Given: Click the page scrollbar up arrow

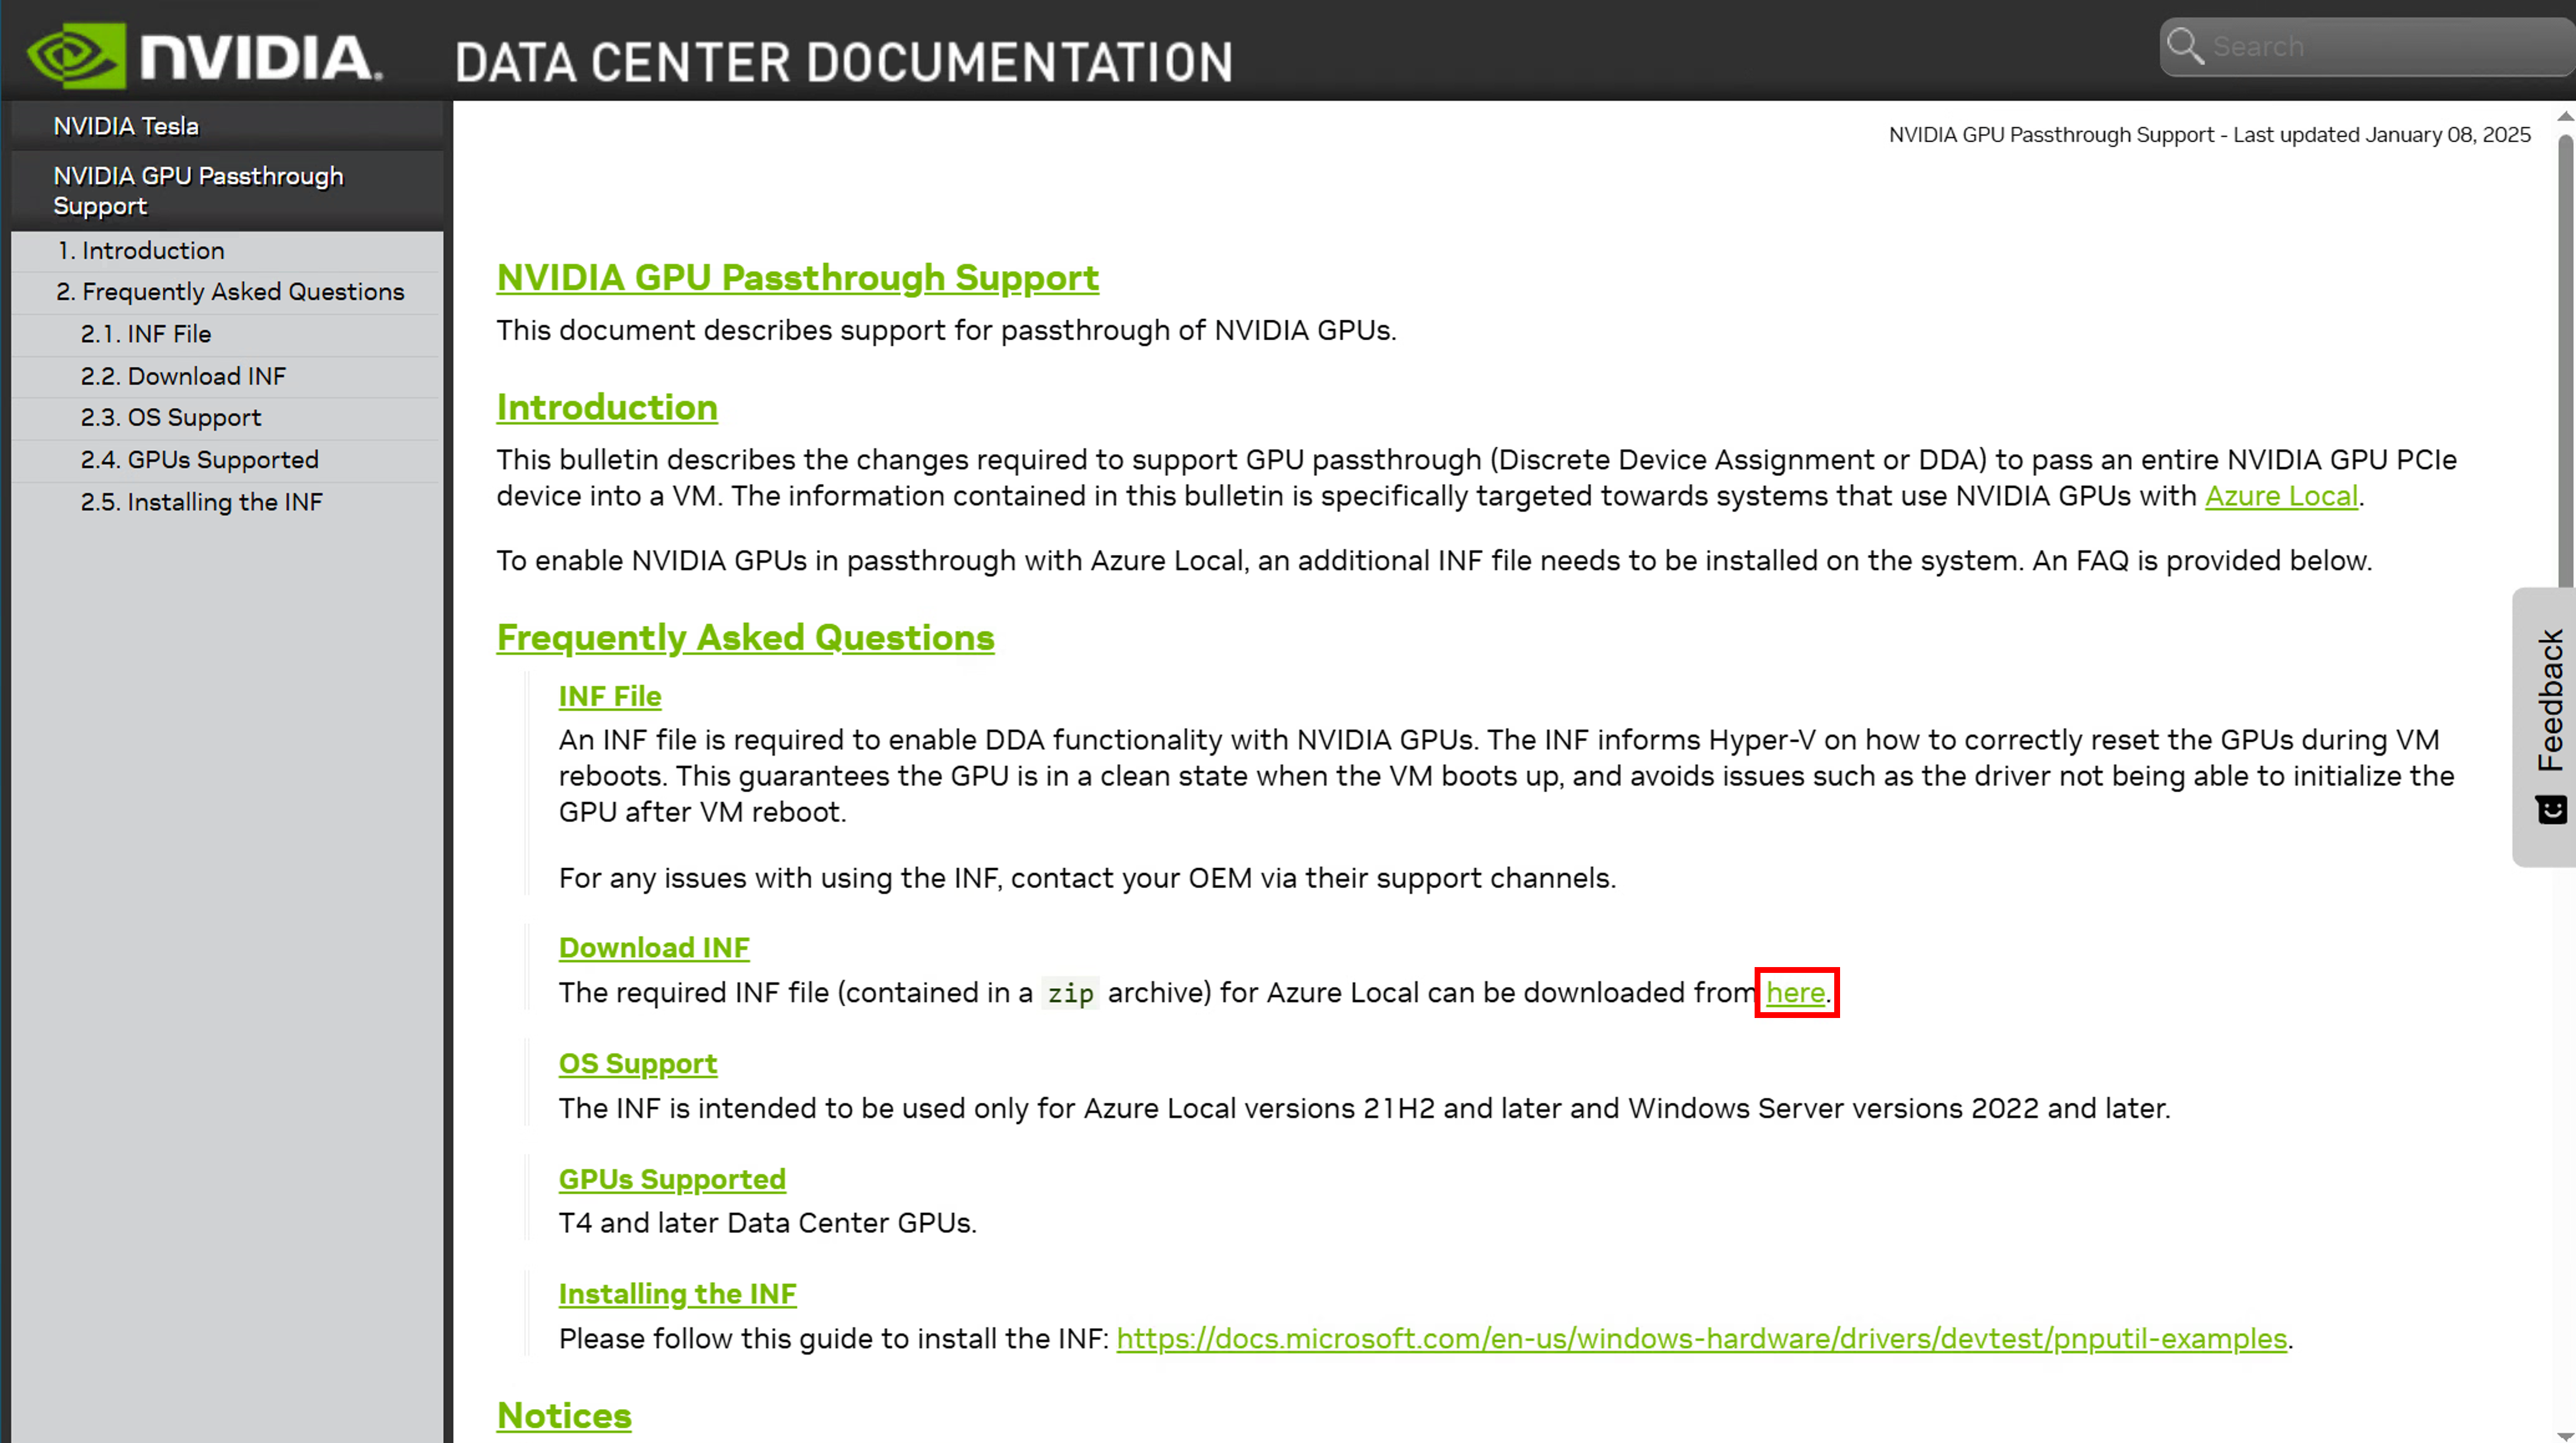Looking at the screenshot, I should (2565, 117).
